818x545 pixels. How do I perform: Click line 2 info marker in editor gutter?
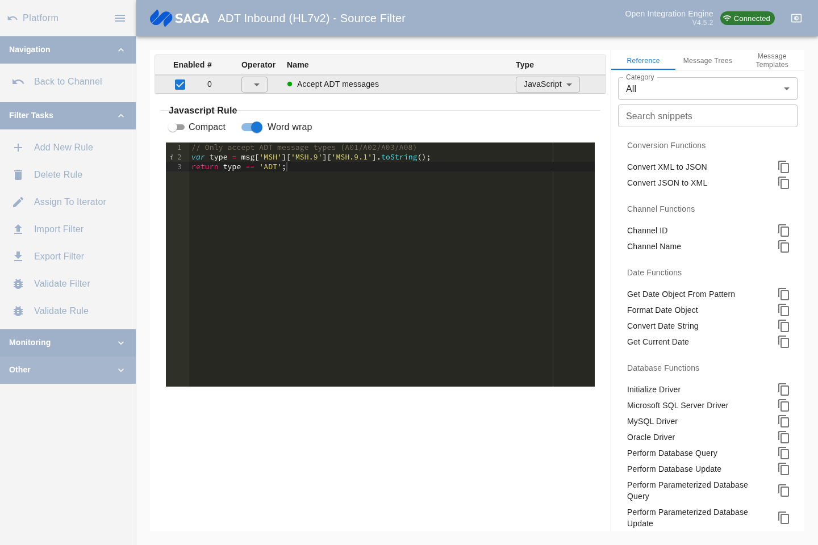pyautogui.click(x=172, y=157)
